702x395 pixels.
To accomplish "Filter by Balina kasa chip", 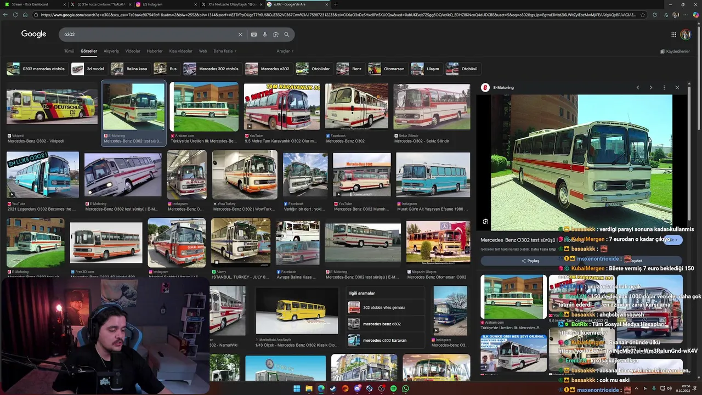I will [129, 69].
